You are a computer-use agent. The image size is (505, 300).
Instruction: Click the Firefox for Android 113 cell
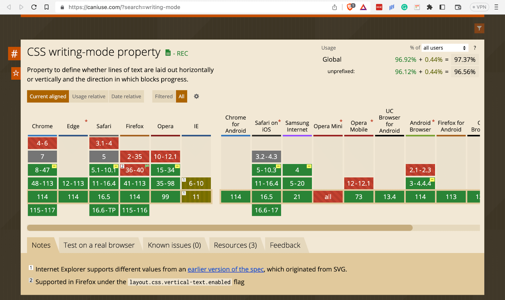pos(451,197)
